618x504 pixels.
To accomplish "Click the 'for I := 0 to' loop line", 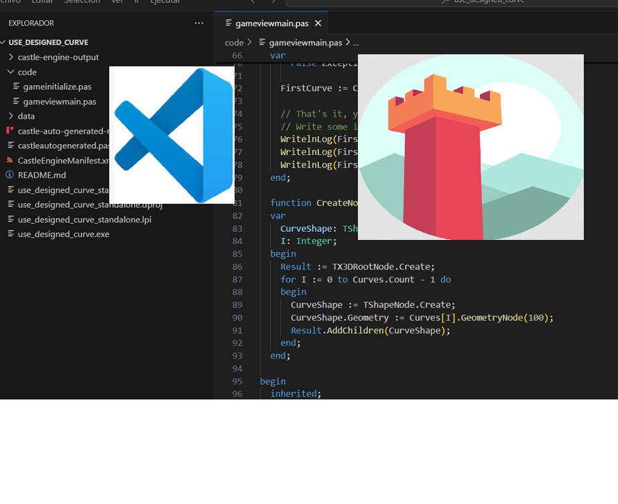I will [x=365, y=279].
